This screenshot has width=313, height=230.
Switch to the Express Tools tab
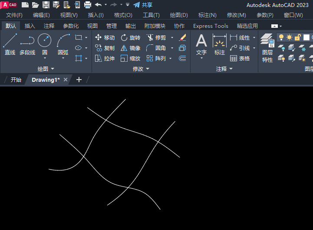point(211,26)
